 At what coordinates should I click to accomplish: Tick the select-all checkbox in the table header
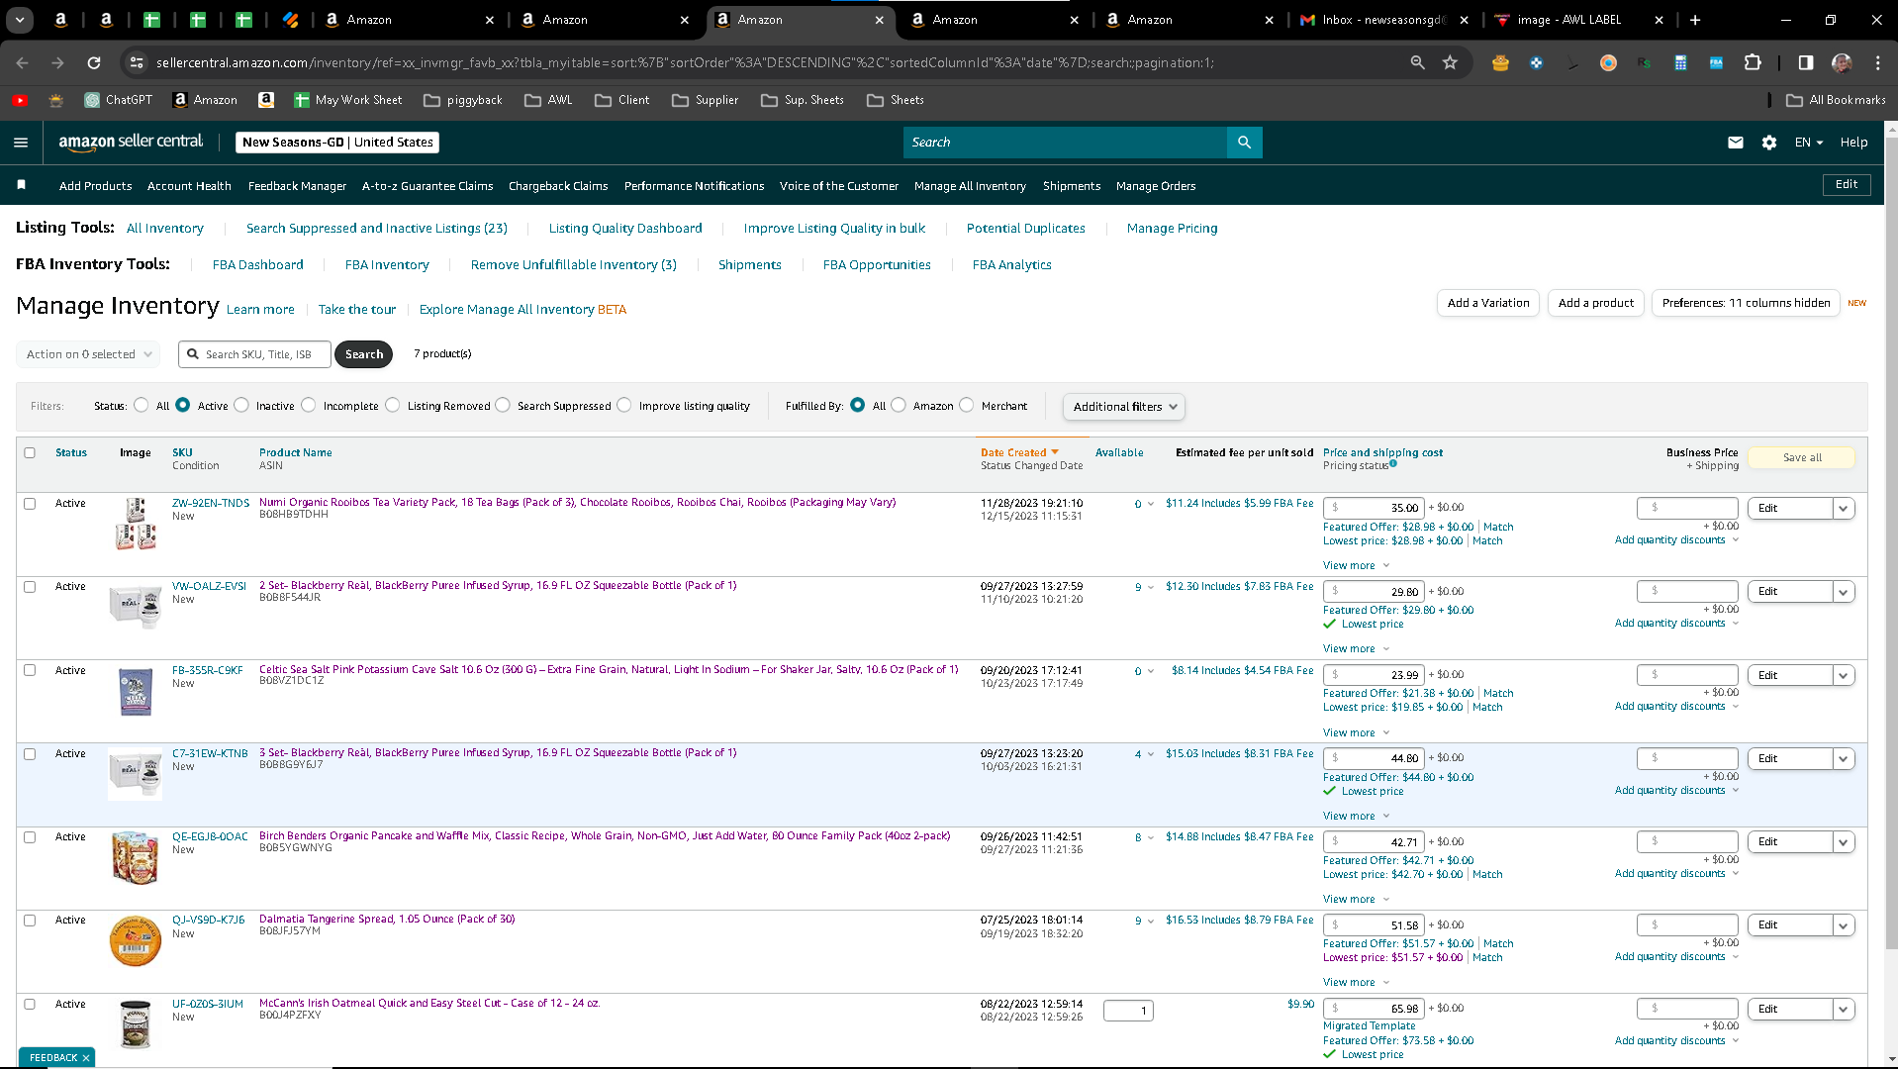[x=30, y=452]
